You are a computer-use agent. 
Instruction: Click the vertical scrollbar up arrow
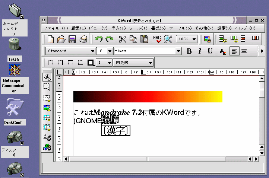pos(262,79)
